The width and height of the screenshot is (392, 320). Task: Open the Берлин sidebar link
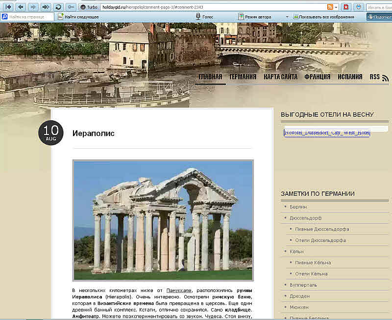point(298,207)
